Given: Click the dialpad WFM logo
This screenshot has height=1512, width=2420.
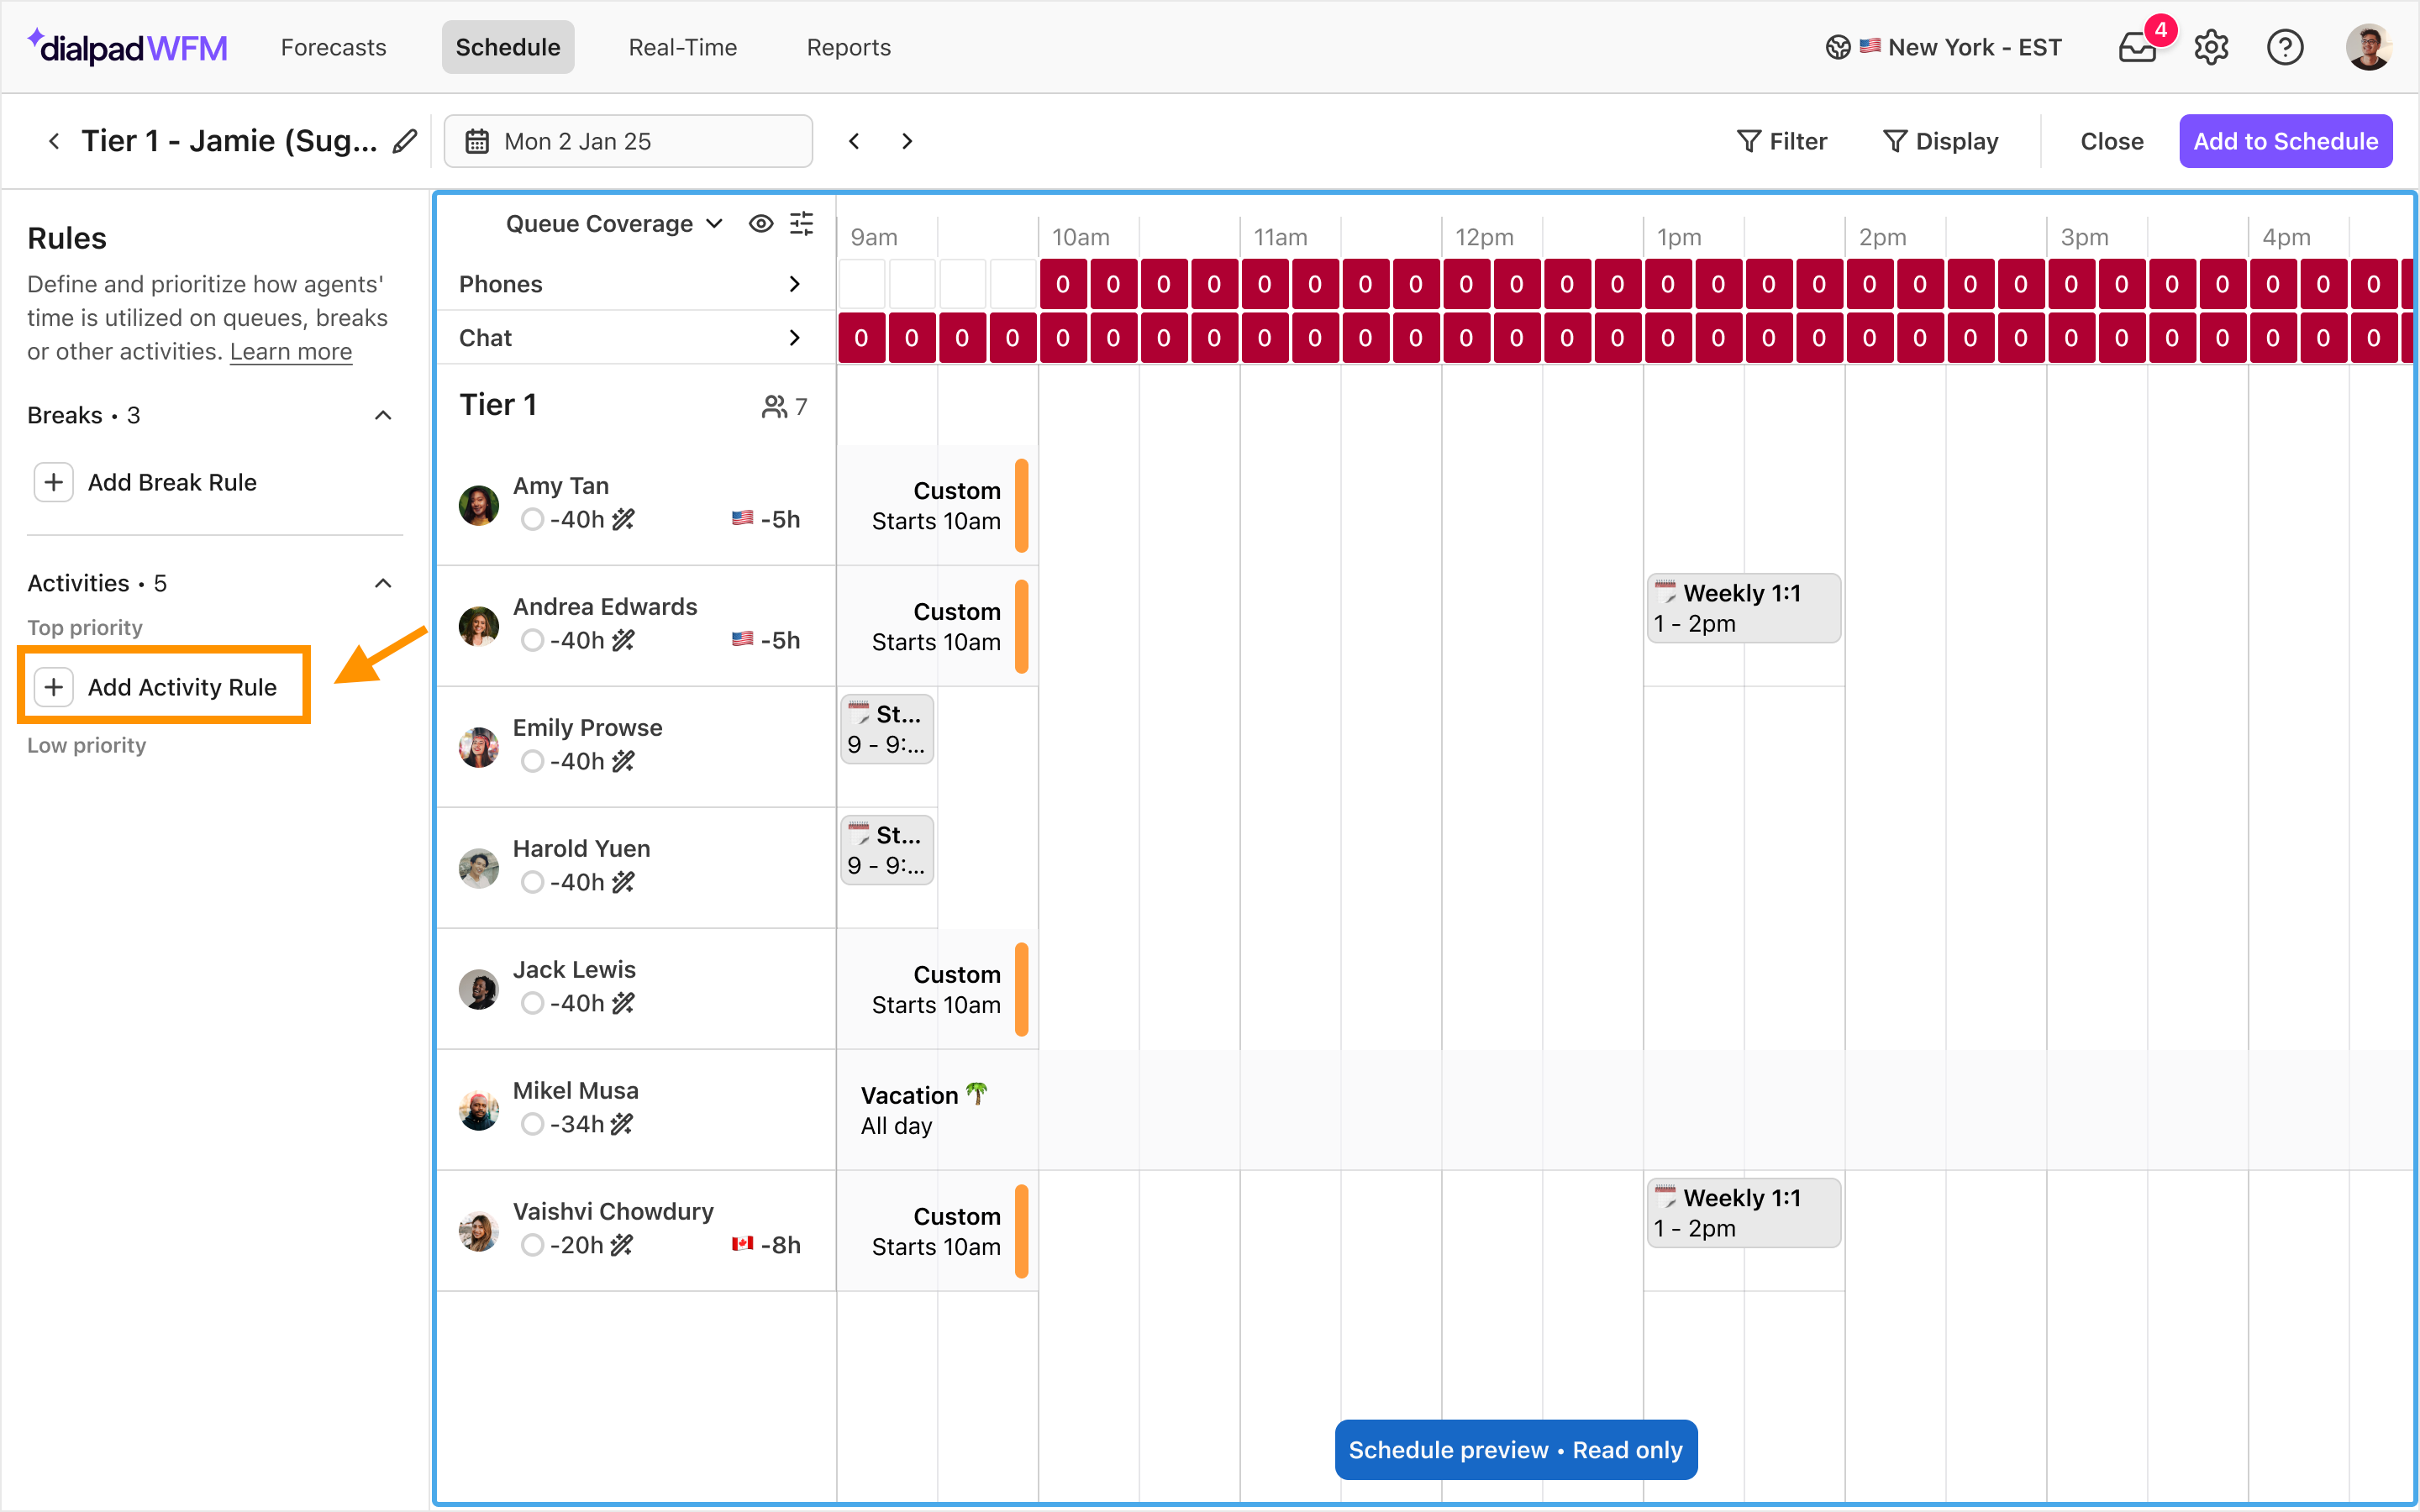Looking at the screenshot, I should coord(128,47).
